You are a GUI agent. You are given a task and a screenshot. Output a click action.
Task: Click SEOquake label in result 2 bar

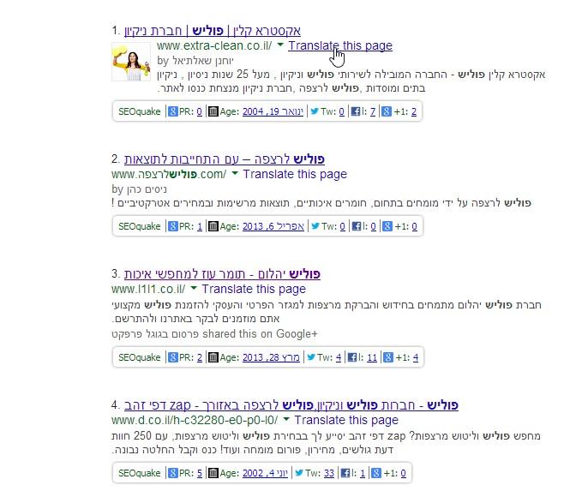[x=139, y=226]
